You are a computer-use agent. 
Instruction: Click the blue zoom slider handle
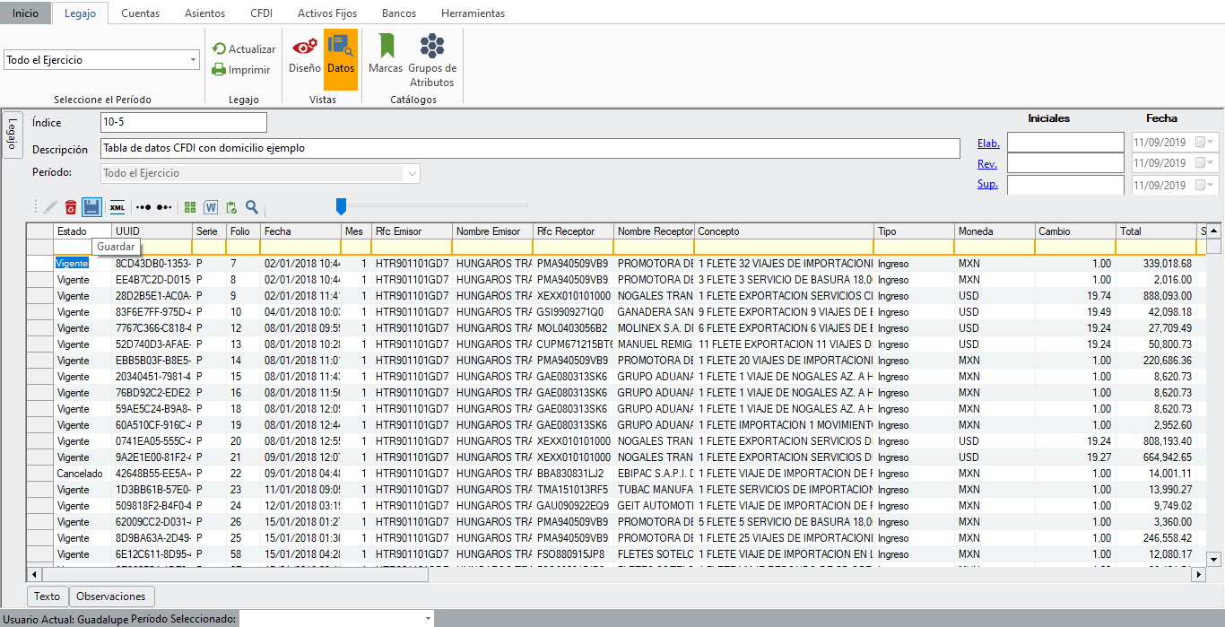pos(341,206)
